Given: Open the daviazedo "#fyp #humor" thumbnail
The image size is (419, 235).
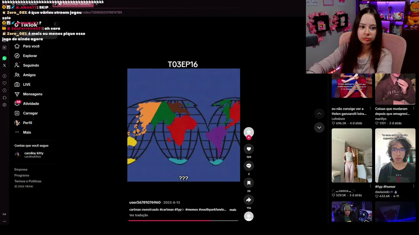Looking at the screenshot, I should tap(395, 155).
